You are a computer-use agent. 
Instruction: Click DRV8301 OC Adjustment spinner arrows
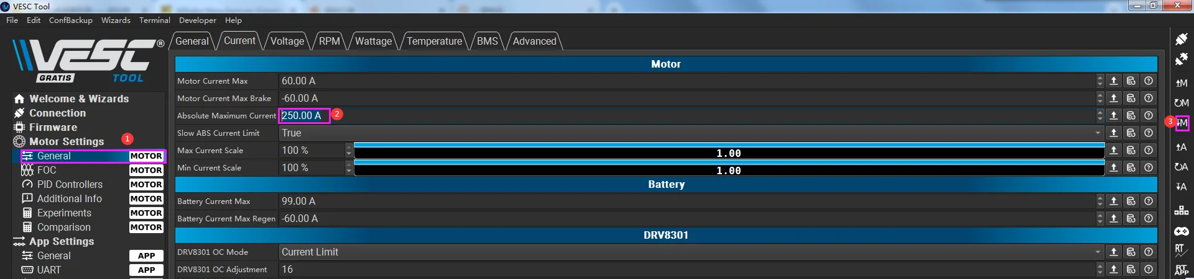[x=1099, y=269]
